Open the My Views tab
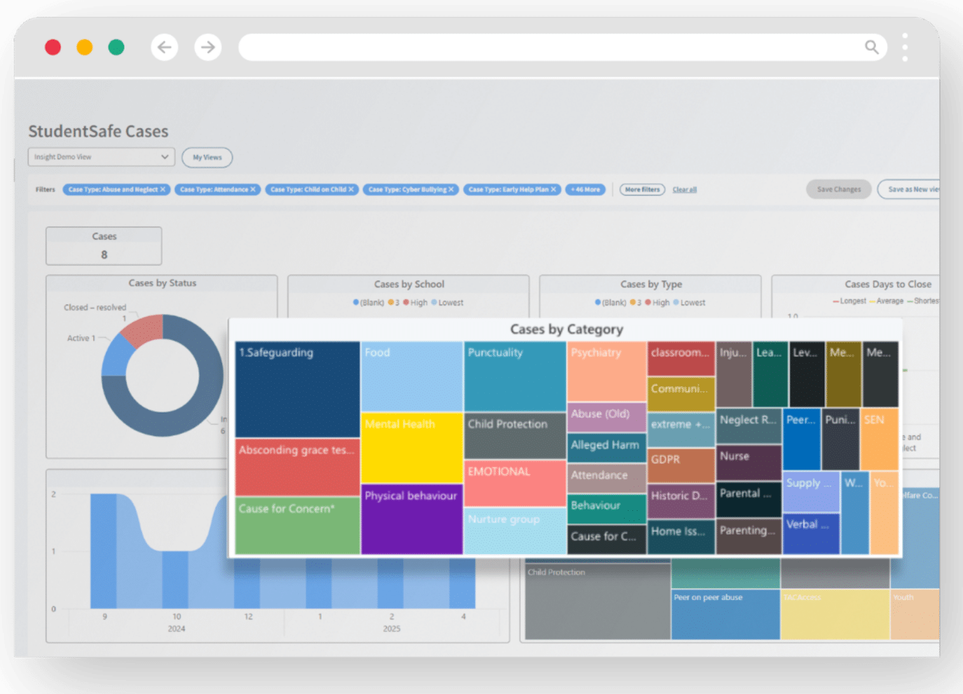Viewport: 963px width, 694px height. pos(207,157)
